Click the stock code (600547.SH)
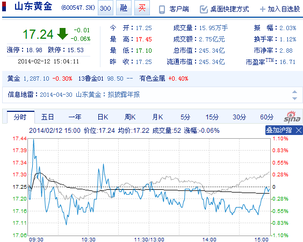 pyautogui.click(x=78, y=8)
